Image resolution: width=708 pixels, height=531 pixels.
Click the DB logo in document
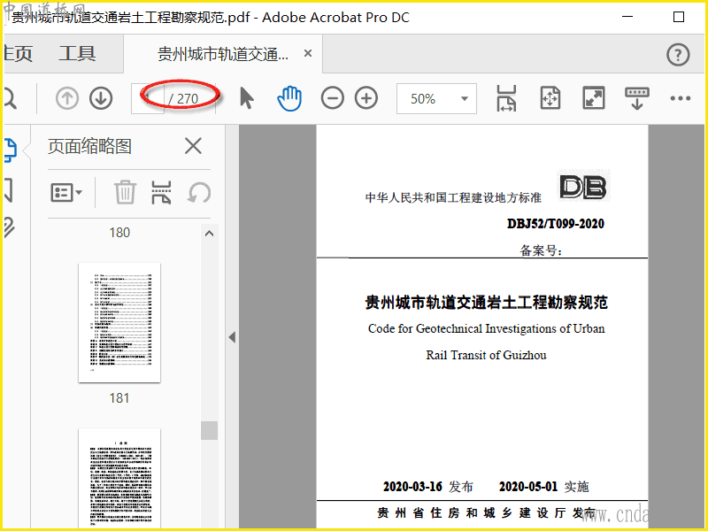point(584,186)
